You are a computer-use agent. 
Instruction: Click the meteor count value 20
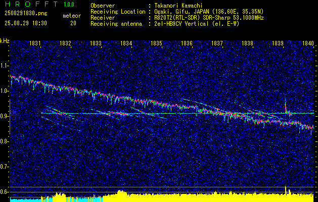point(73,23)
